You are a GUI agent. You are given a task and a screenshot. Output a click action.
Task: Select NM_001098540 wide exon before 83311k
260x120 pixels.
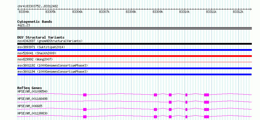click(x=207, y=95)
